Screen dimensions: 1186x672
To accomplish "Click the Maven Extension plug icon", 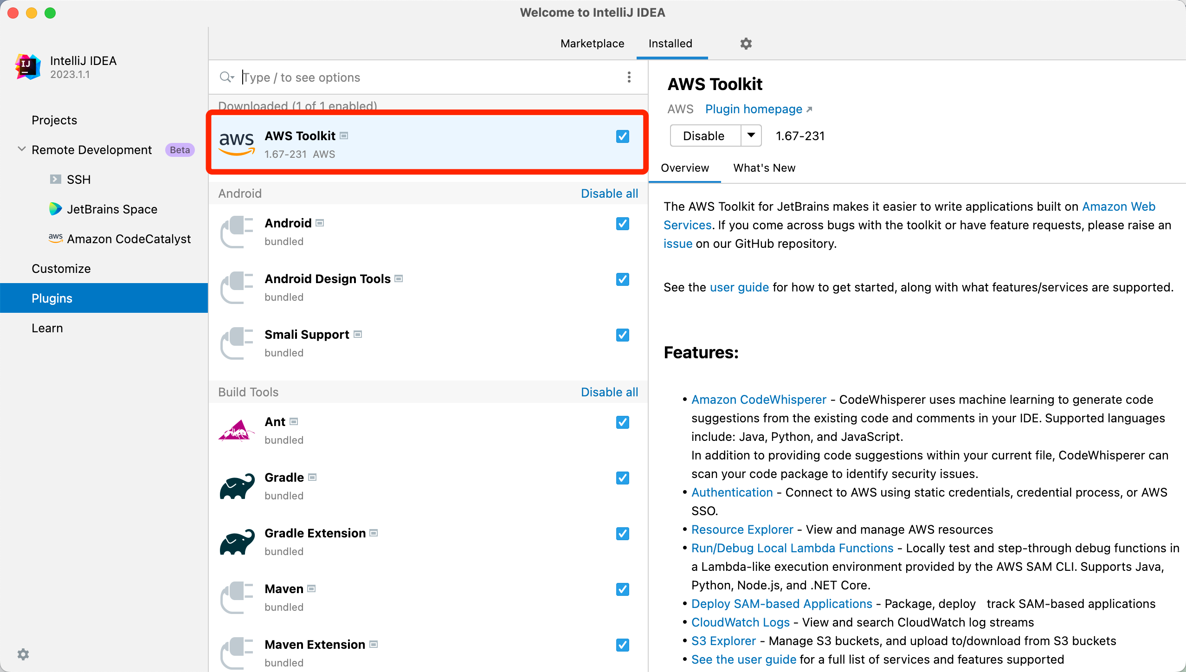I will point(237,653).
